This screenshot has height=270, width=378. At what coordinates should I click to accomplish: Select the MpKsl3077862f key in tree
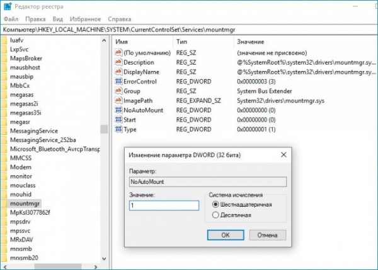tap(30, 213)
